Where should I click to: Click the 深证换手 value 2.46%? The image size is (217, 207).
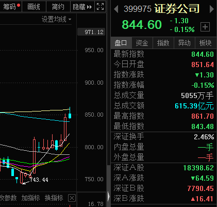point(204,137)
